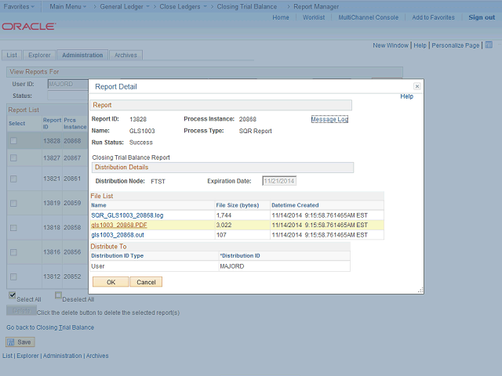This screenshot has width=502, height=376.
Task: Open SQR_GLS1003_20868.log file
Action: pyautogui.click(x=126, y=215)
